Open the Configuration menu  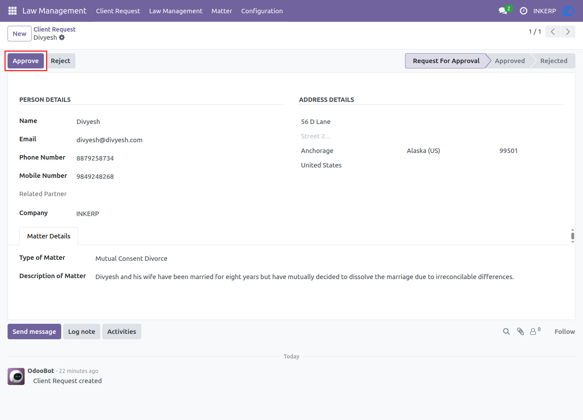tap(262, 11)
